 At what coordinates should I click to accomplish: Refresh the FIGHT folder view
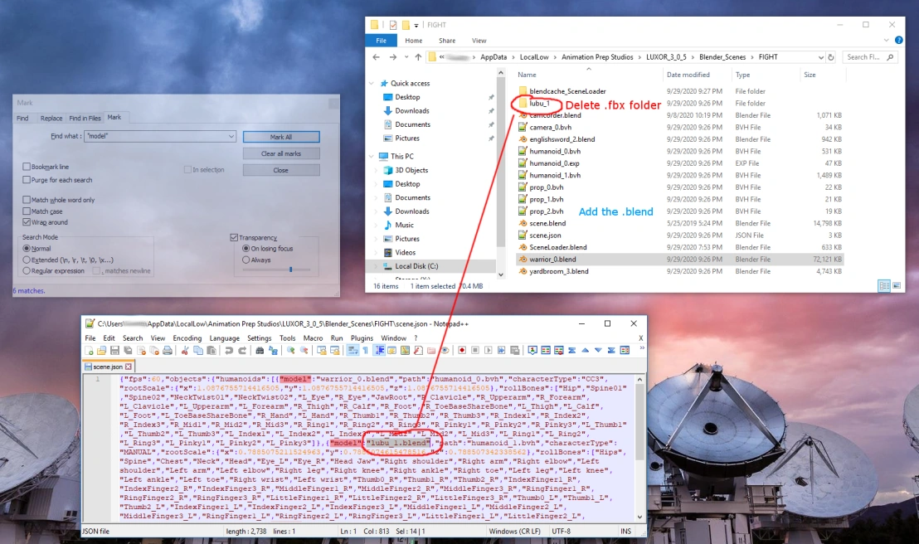pos(830,57)
